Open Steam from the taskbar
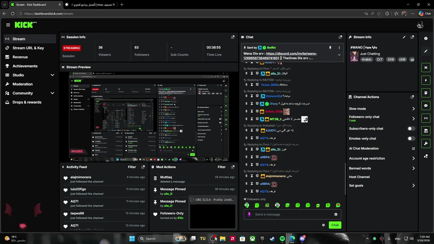 pos(272,239)
